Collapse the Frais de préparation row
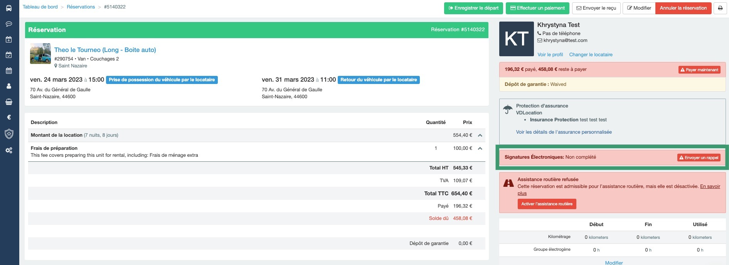 tap(480, 148)
